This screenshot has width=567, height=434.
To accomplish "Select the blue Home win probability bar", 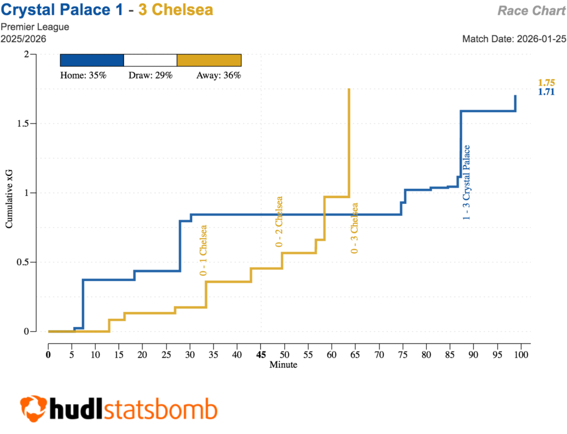I will pos(91,60).
